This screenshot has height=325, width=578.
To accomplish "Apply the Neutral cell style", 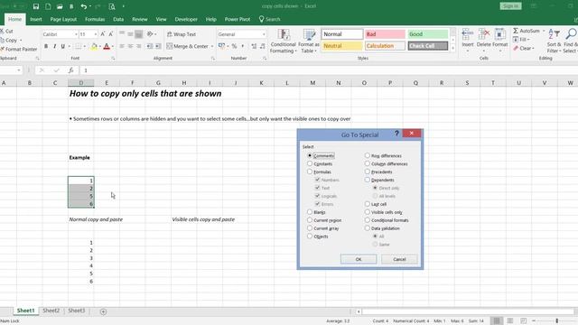I will tap(342, 46).
